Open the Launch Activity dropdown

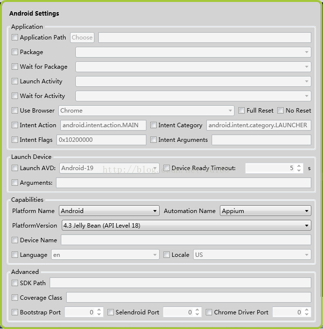coord(193,81)
